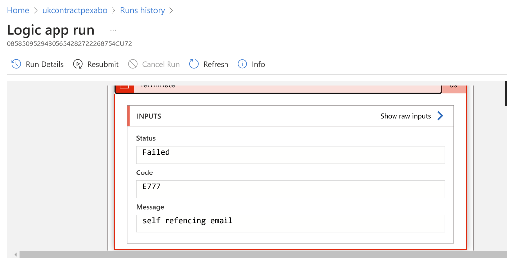The width and height of the screenshot is (507, 258).
Task: Click the Refresh circular arrow icon
Action: tap(194, 64)
